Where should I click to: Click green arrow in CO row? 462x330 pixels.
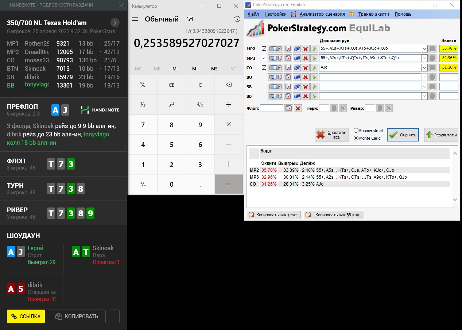point(314,67)
